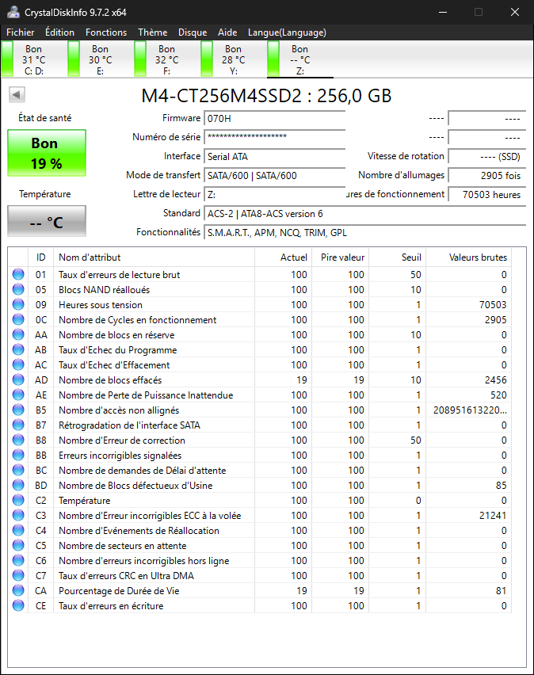This screenshot has width=534, height=675.
Task: Click the masked Numéro de série field
Action: tap(275, 137)
